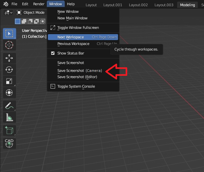Uncheck the Show Status Bar checkbox
Screen dimensions: 204x172
[53, 53]
